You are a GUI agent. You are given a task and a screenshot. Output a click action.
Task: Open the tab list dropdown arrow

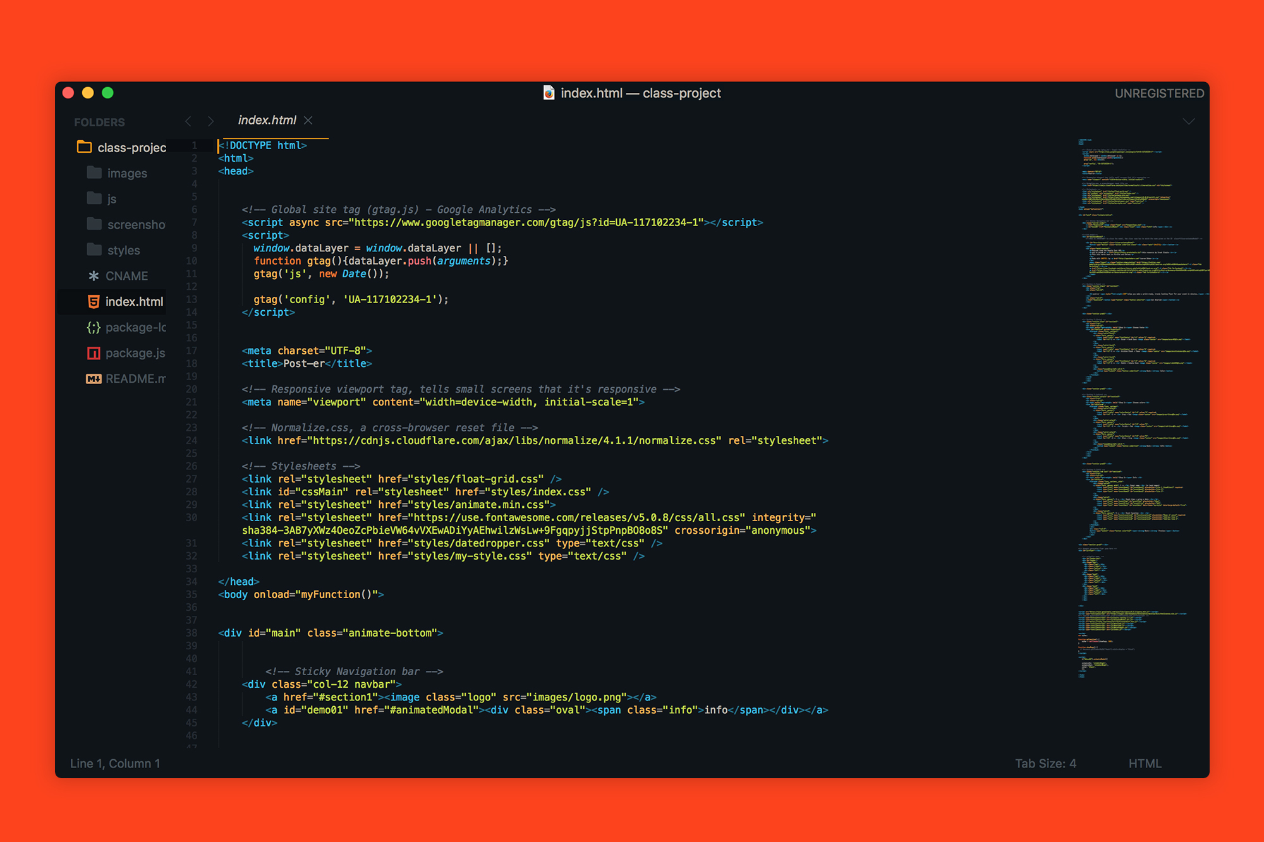click(x=1189, y=121)
